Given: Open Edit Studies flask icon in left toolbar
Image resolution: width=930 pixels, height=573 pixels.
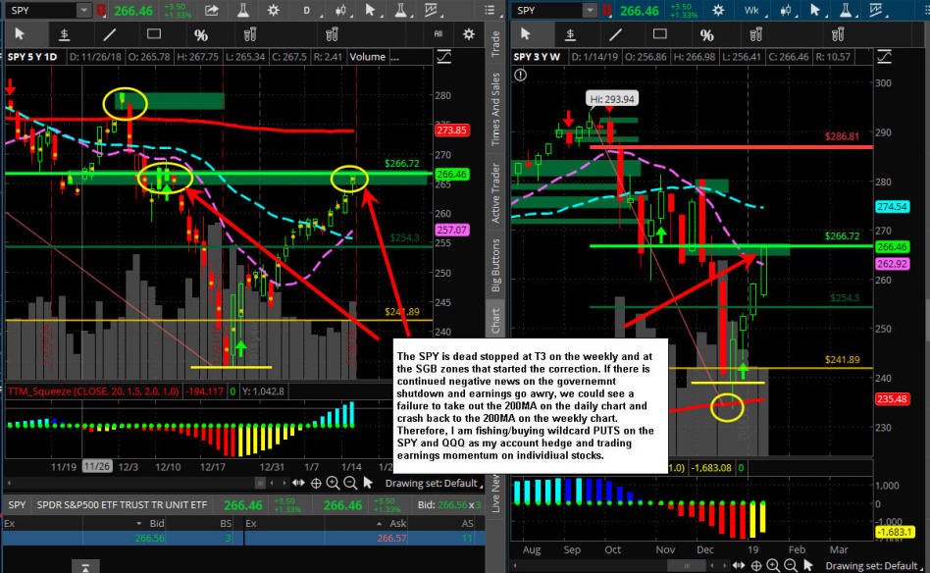Looking at the screenshot, I should (x=242, y=10).
